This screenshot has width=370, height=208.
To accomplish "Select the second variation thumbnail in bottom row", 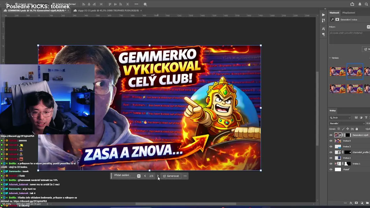I will (355, 89).
